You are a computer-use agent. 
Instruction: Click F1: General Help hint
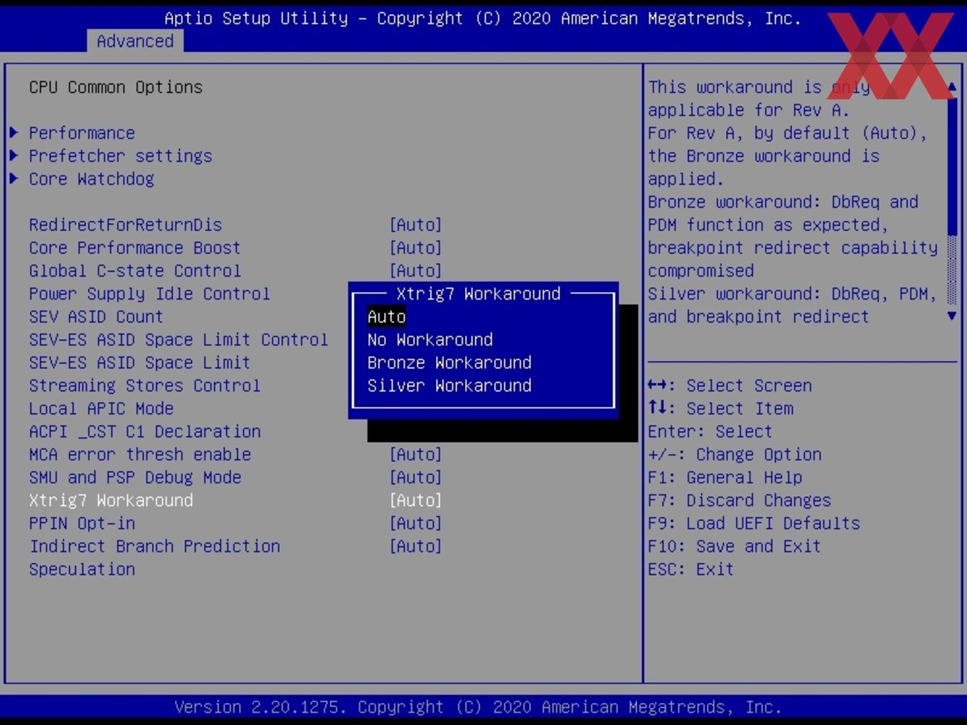(725, 477)
